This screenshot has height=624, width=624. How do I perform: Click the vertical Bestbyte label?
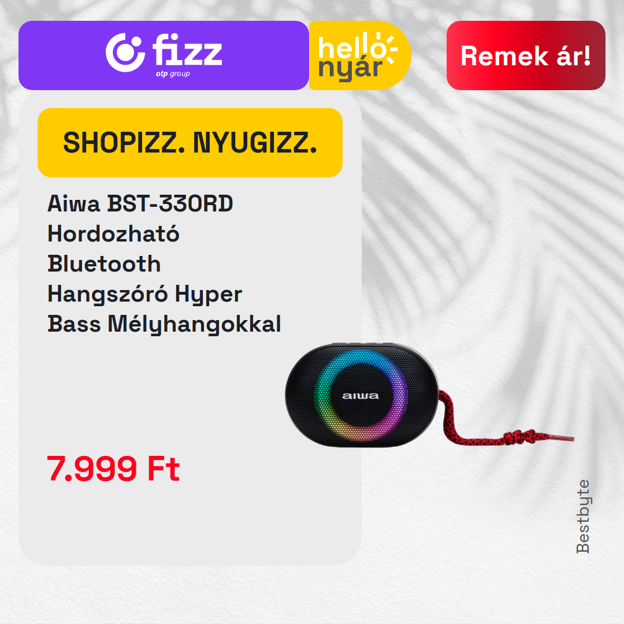click(x=582, y=516)
